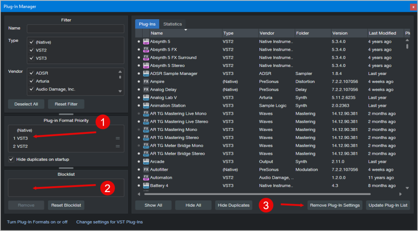The height and width of the screenshot is (231, 418).
Task: Open Turn Plug-In Formats on or off link
Action: click(x=37, y=222)
